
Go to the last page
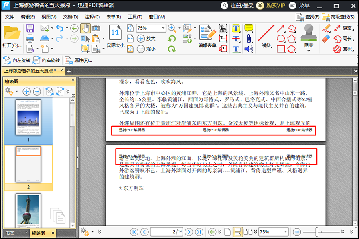pos(199,232)
